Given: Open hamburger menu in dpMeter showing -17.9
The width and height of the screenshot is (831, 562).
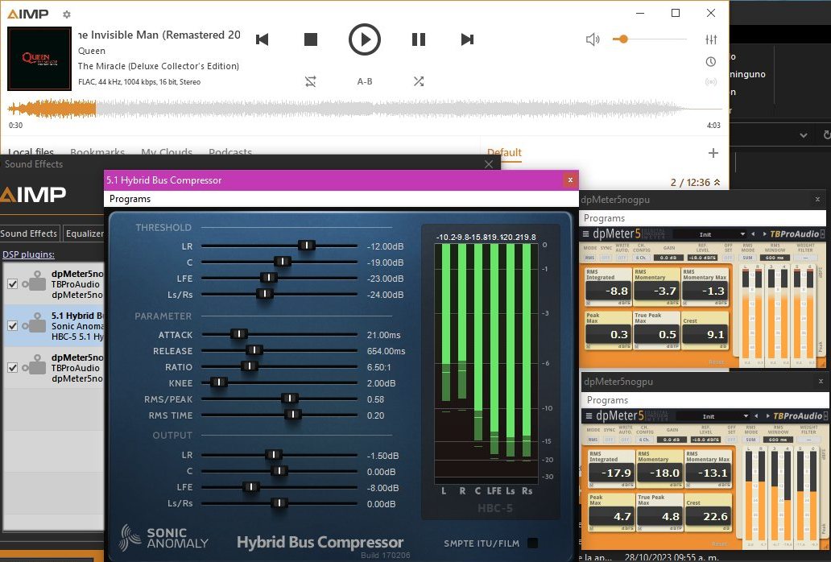Looking at the screenshot, I should pyautogui.click(x=589, y=416).
